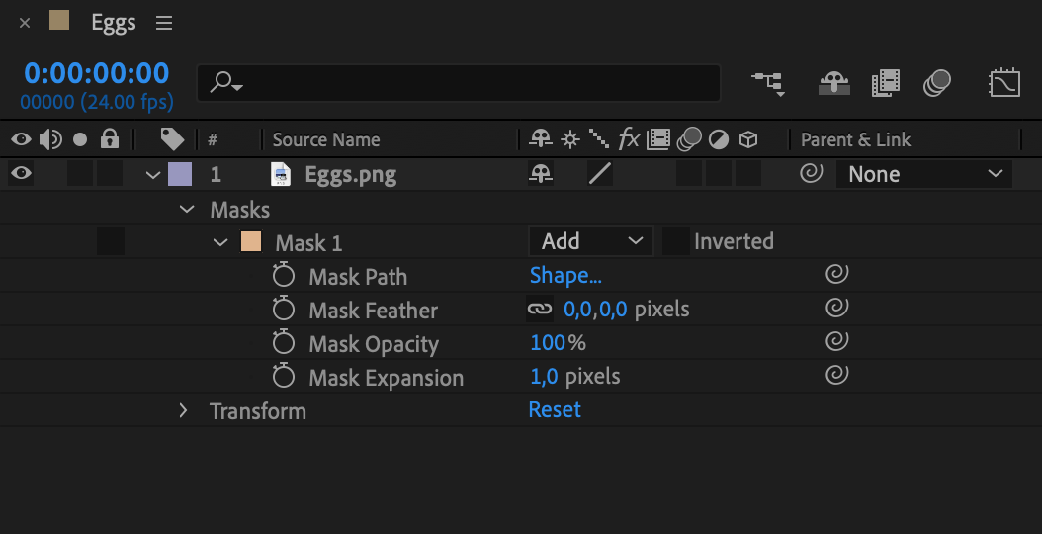Hide the Eggs.png layer with eye toggle
The image size is (1042, 534).
pos(21,174)
